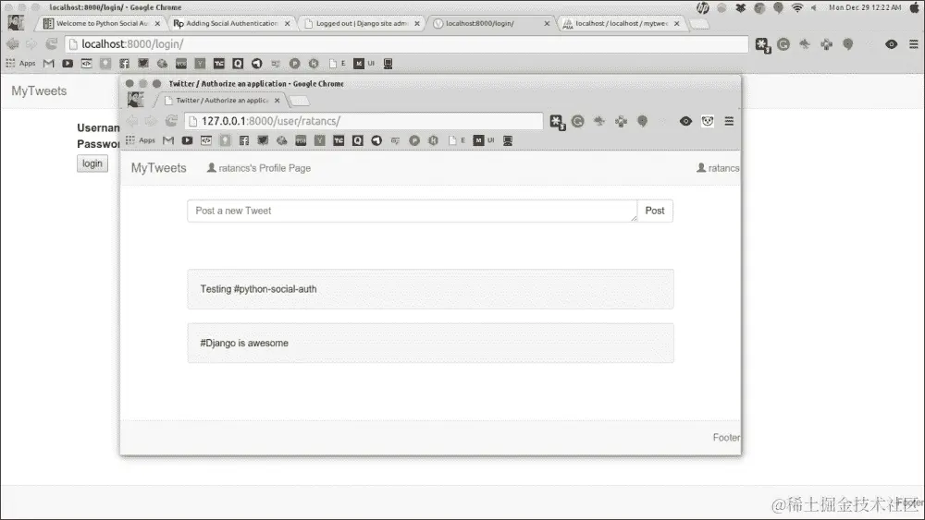Click the Facebook bookmark in the popup window
925x520 pixels.
pos(243,140)
